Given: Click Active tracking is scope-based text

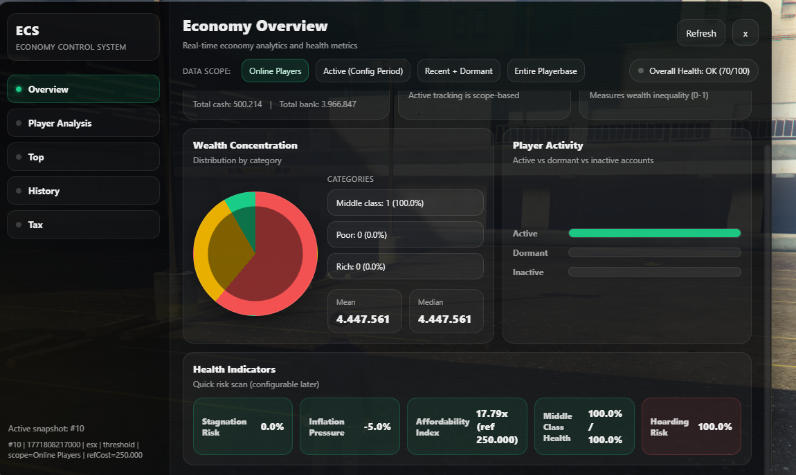Looking at the screenshot, I should [464, 95].
